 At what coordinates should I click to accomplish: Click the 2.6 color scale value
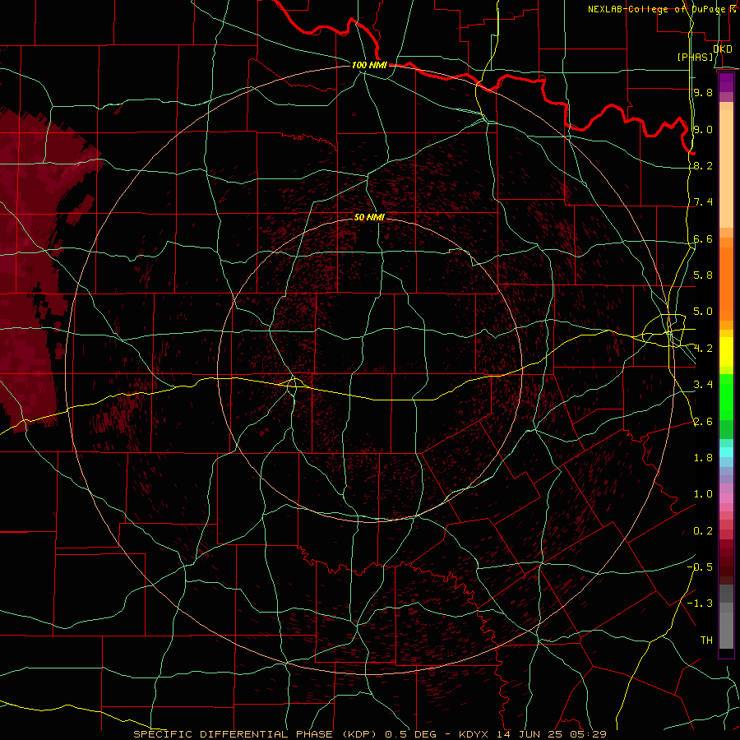pyautogui.click(x=703, y=422)
